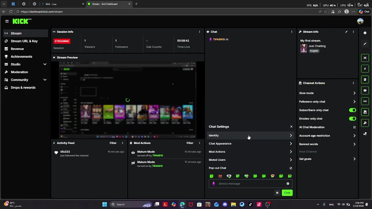Image resolution: width=372 pixels, height=209 pixels.
Task: Open Revenue page in sidebar
Action: 26,49
